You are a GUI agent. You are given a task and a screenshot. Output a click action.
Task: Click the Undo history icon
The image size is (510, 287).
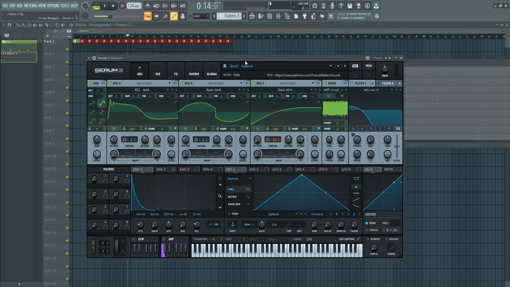(315, 6)
